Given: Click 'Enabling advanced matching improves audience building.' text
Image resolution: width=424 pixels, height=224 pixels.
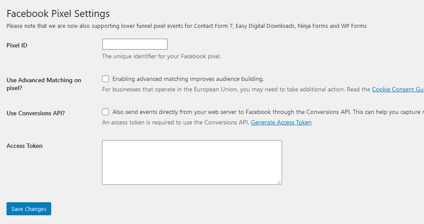Looking at the screenshot, I should [188, 79].
